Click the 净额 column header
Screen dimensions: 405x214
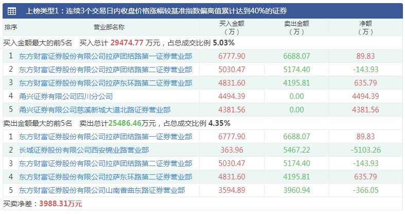[365, 27]
